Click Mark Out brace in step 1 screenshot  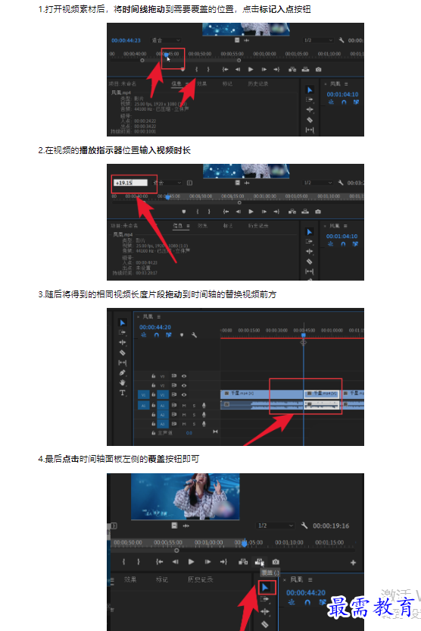pos(208,69)
